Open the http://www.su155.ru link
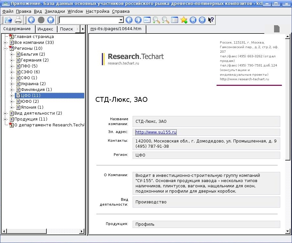This screenshot has height=243, width=292. pos(156,132)
